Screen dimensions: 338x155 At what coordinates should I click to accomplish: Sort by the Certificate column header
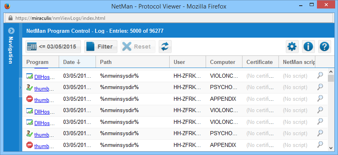(x=260, y=62)
